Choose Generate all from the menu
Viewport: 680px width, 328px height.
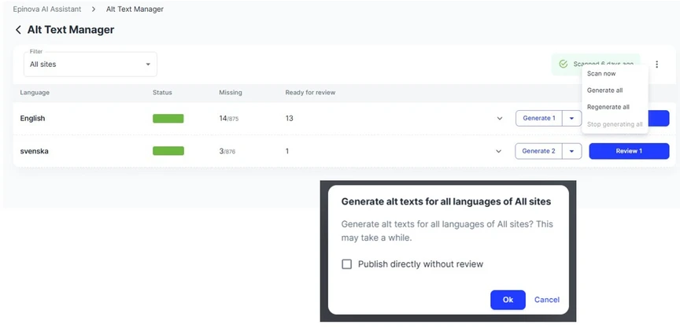point(605,90)
